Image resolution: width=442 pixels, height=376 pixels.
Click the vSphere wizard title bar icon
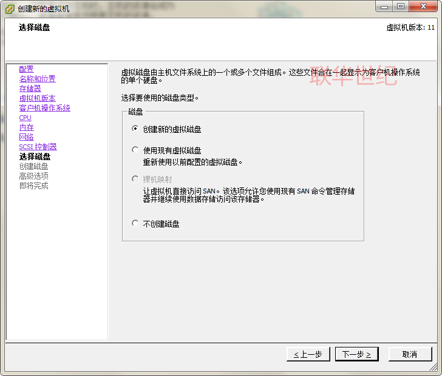click(x=10, y=8)
